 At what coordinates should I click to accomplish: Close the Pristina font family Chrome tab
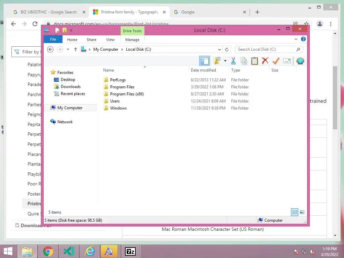(164, 12)
